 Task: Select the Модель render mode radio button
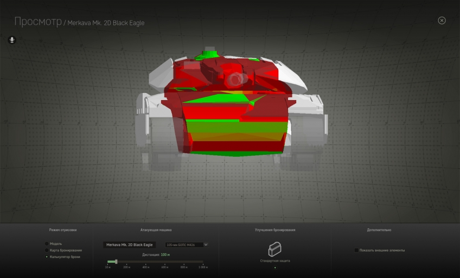(47, 243)
